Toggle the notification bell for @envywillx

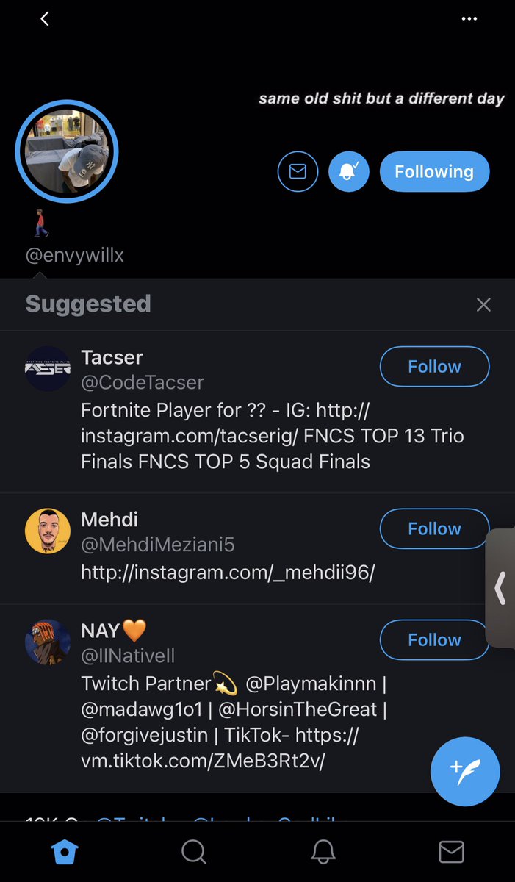click(348, 172)
